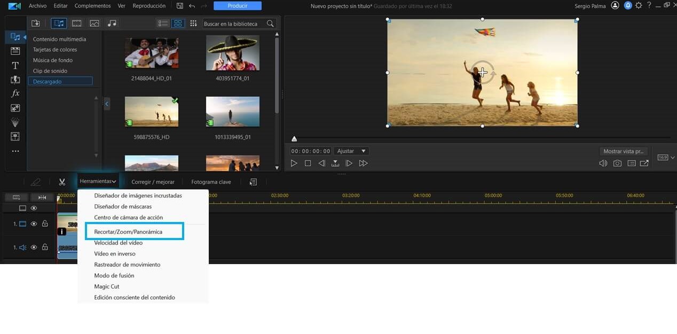Open the Title room (T icon)
The height and width of the screenshot is (334, 677).
click(15, 66)
